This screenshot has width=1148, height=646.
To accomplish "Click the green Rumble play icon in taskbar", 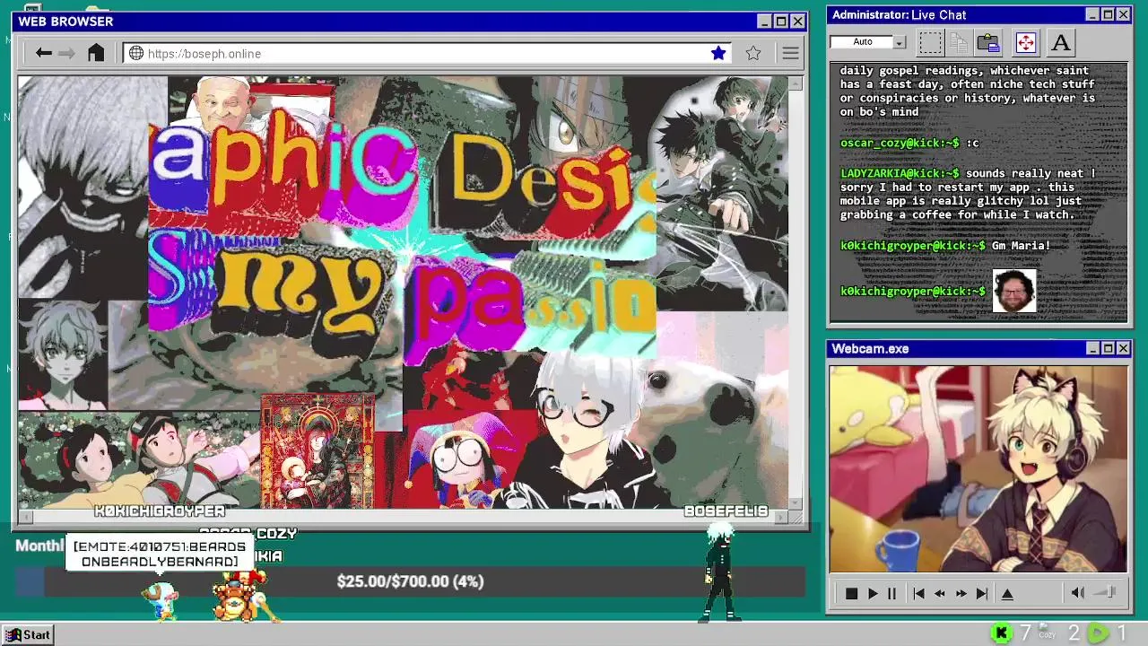I will coord(1098,633).
